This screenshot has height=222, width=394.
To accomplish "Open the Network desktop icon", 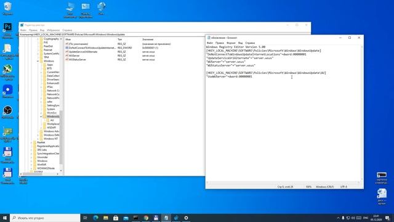I will point(101,7).
